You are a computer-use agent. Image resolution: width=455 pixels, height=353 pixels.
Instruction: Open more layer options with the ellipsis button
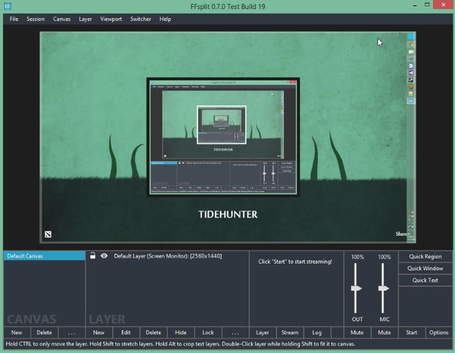[x=235, y=333]
